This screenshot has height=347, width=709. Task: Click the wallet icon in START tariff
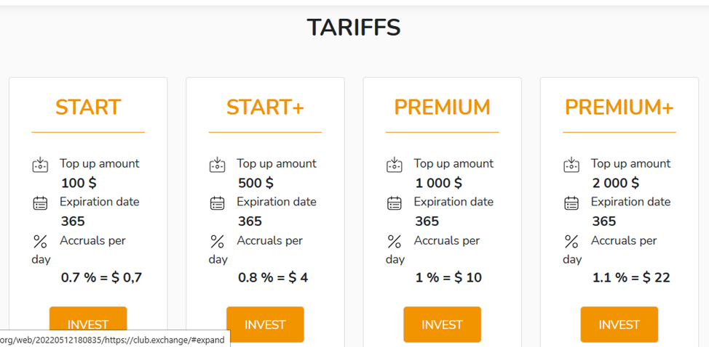tap(40, 165)
